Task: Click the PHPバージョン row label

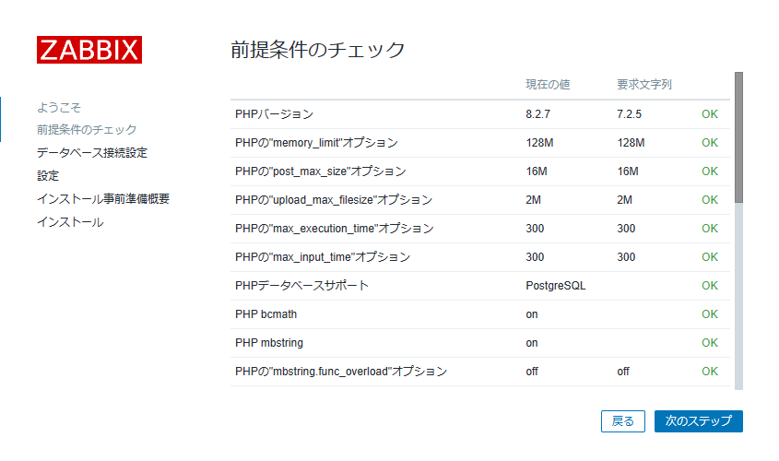Action: [274, 114]
